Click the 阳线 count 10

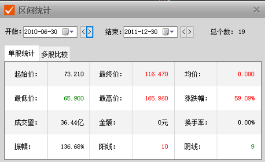(x=165, y=147)
